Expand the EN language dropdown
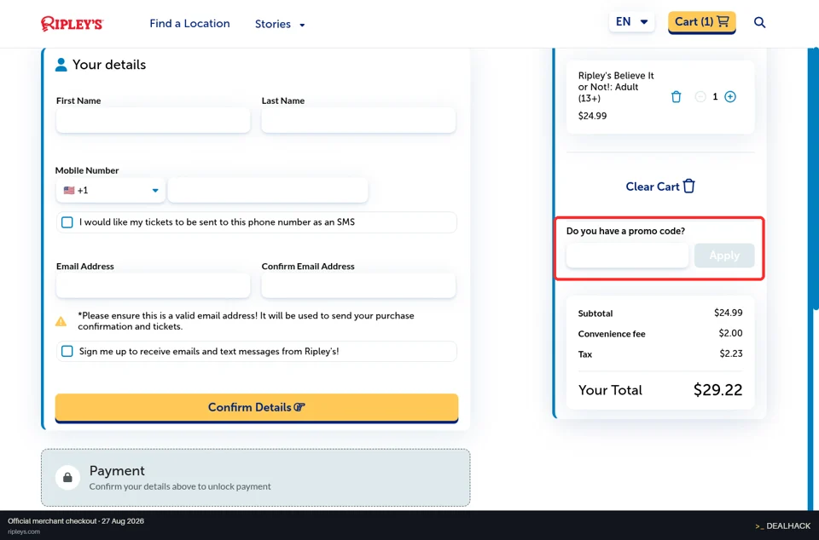Viewport: 819px width, 540px height. point(631,22)
